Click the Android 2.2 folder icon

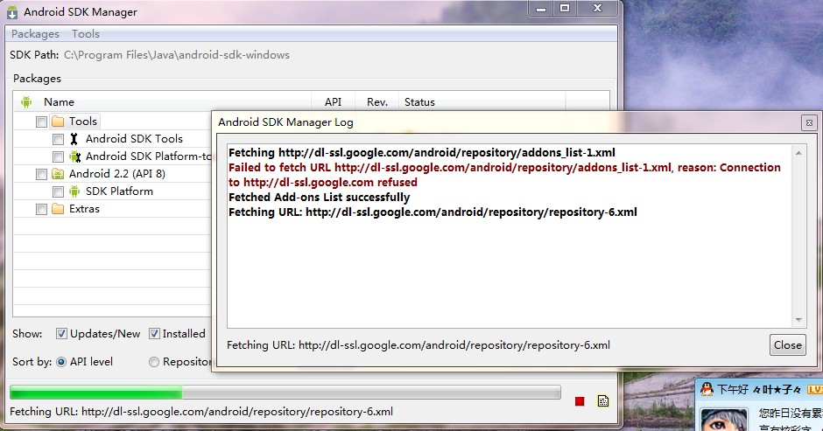point(58,174)
